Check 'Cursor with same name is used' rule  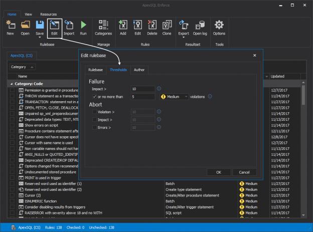[x=12, y=143]
